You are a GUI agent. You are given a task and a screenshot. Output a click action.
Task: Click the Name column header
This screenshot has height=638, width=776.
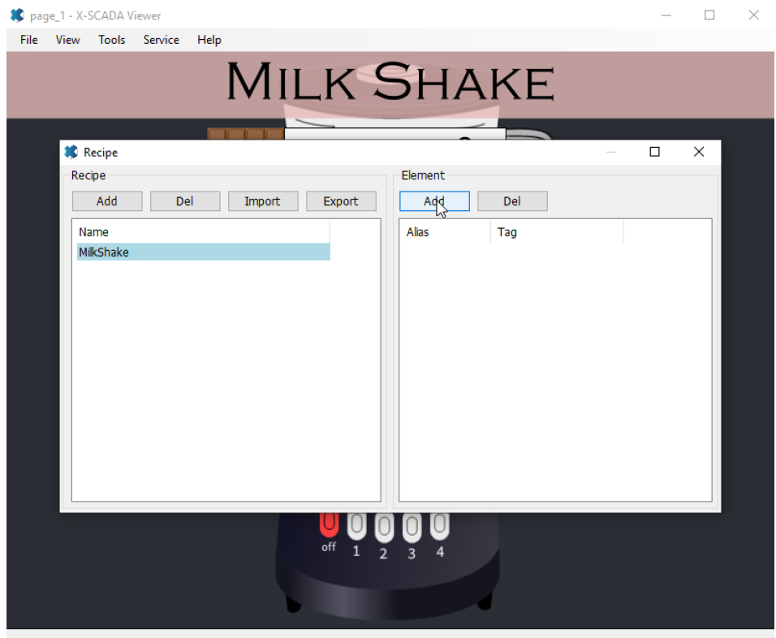point(203,232)
